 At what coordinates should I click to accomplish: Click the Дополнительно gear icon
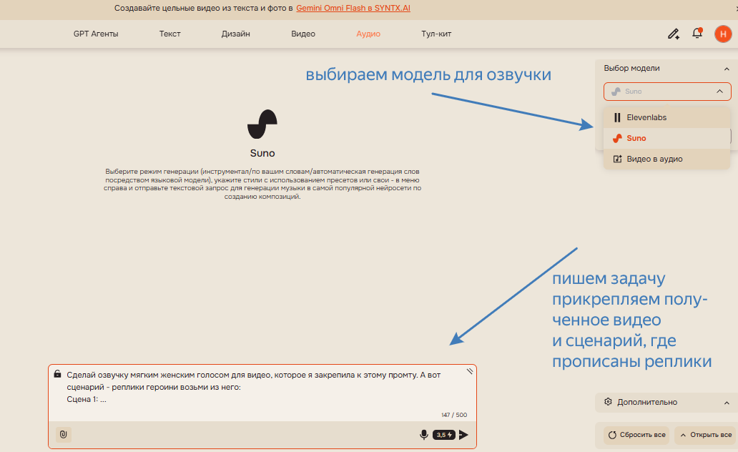point(608,402)
